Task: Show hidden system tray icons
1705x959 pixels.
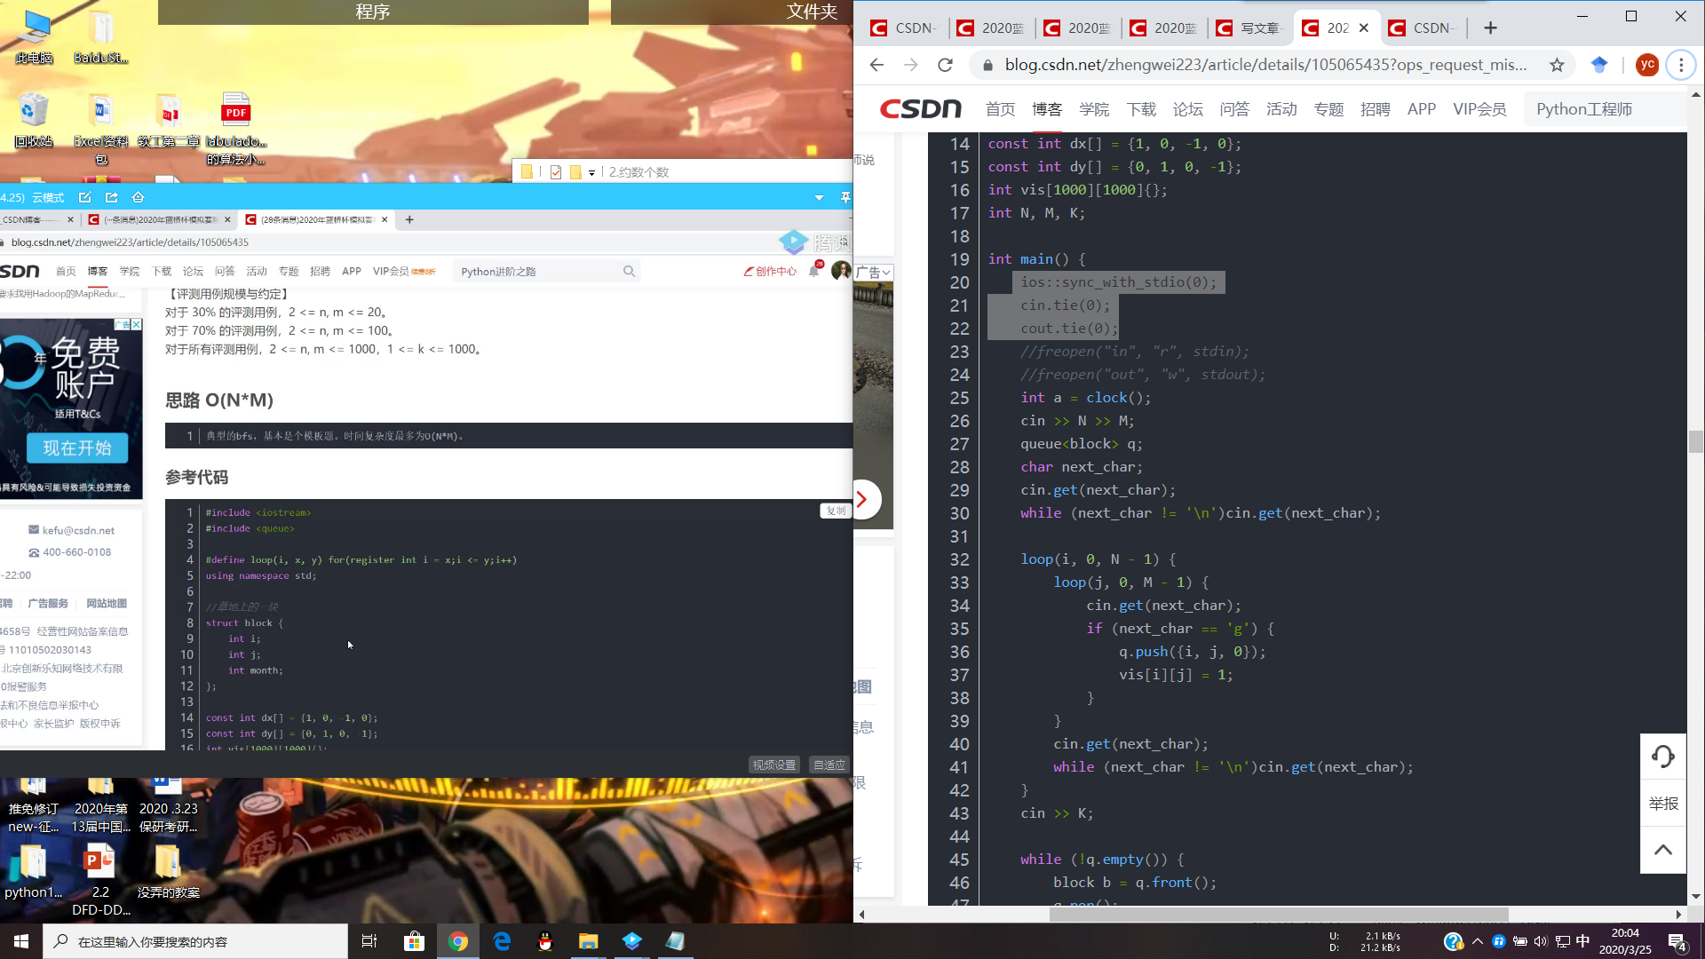Action: coord(1477,941)
